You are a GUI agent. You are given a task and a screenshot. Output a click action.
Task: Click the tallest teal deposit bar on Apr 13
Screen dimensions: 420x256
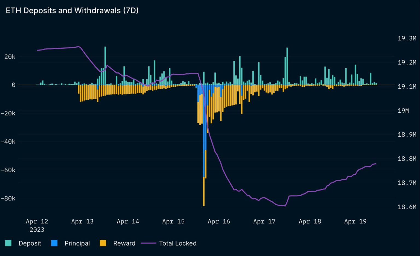105,66
